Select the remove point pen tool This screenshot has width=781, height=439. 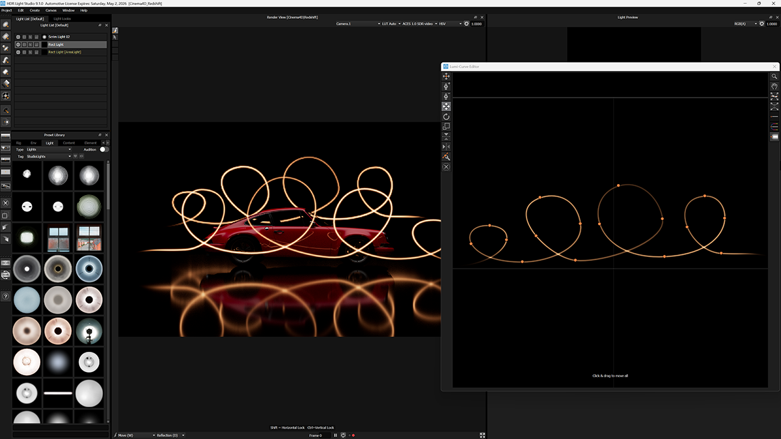pos(446,96)
